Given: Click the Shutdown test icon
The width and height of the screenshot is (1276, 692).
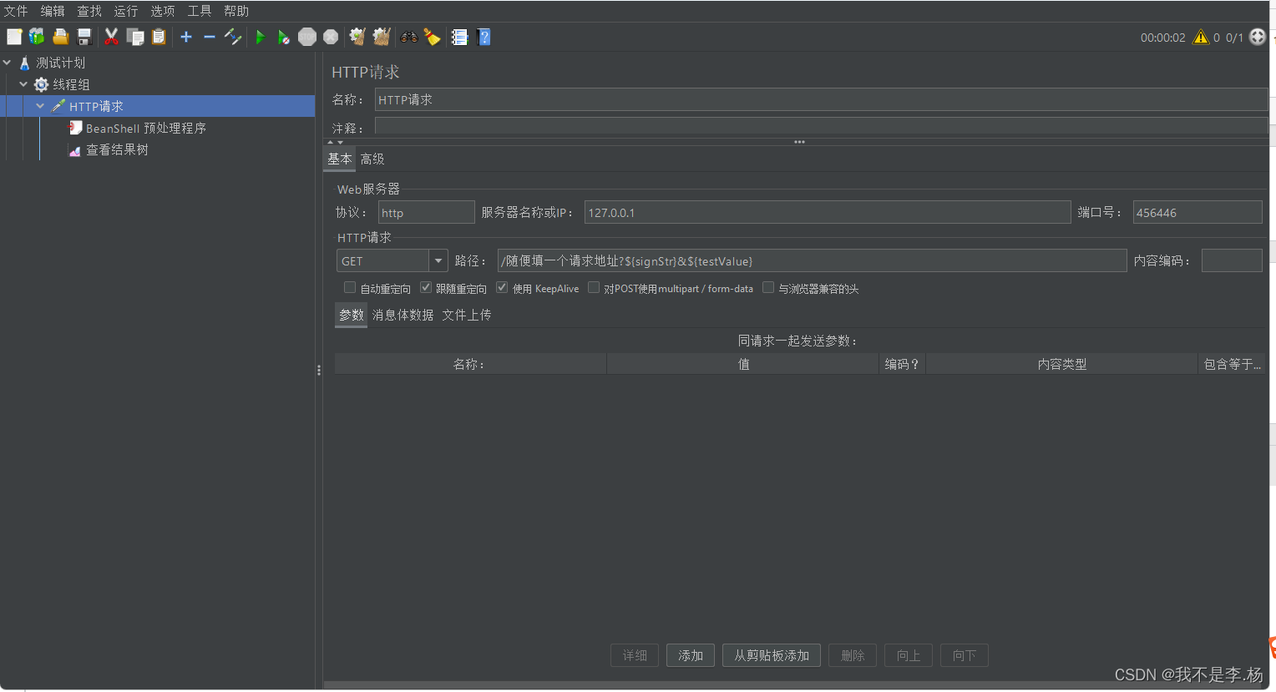Looking at the screenshot, I should 331,37.
